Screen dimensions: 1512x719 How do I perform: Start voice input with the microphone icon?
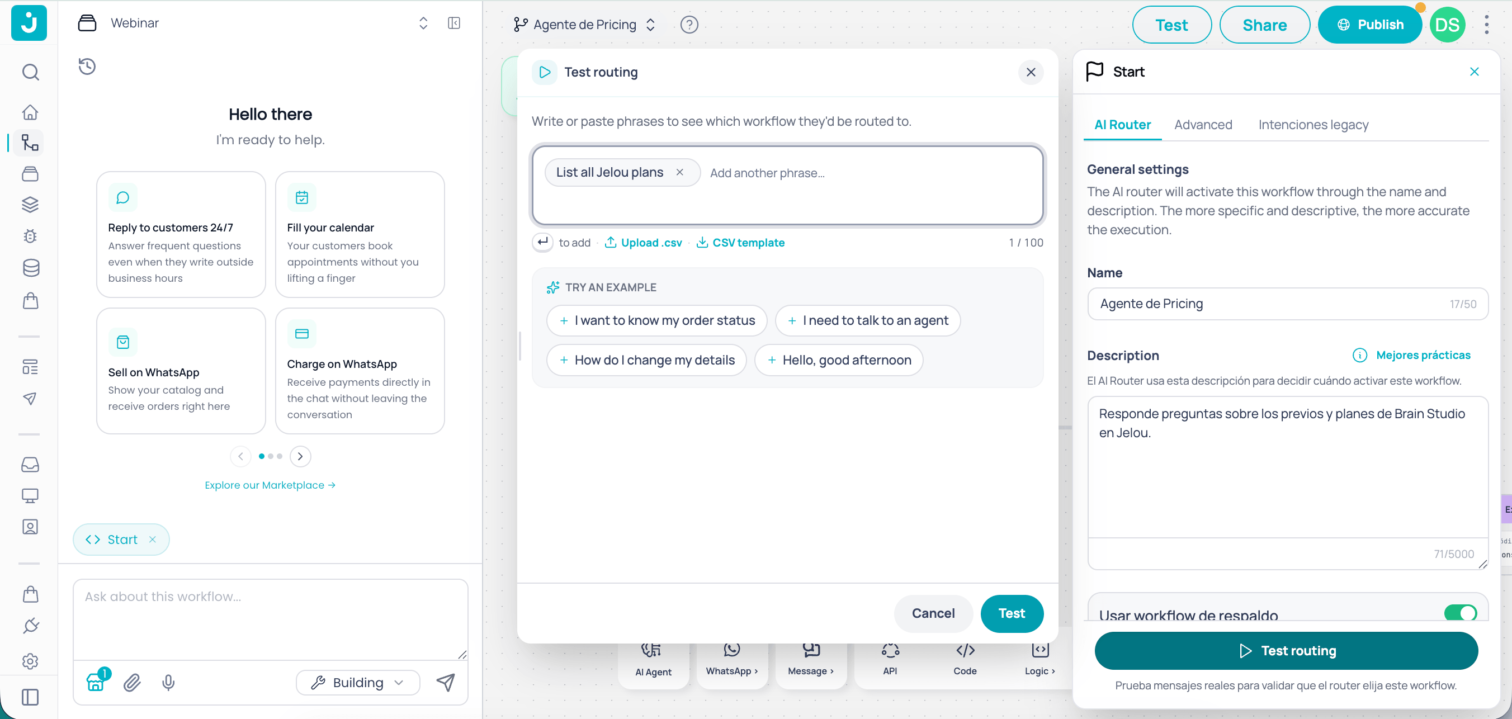coord(168,682)
